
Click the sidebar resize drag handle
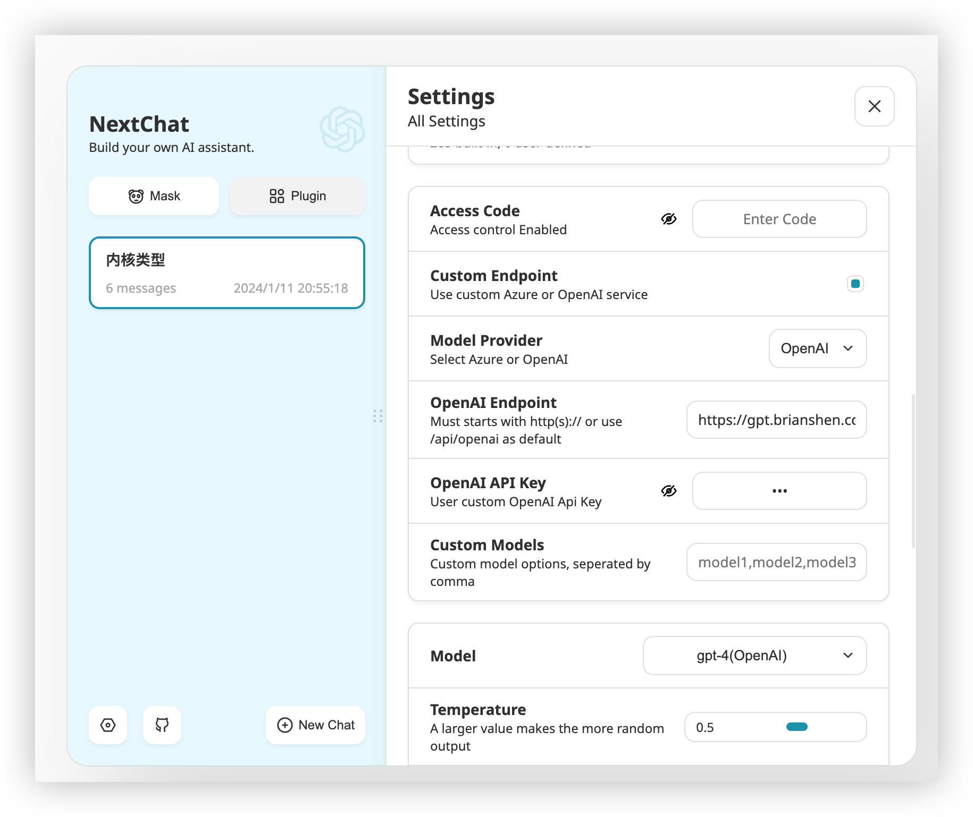pyautogui.click(x=378, y=416)
